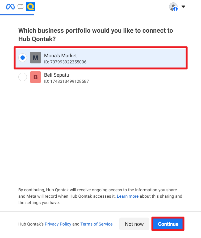Open the Terms of Service link
Image resolution: width=201 pixels, height=238 pixels.
point(97,224)
